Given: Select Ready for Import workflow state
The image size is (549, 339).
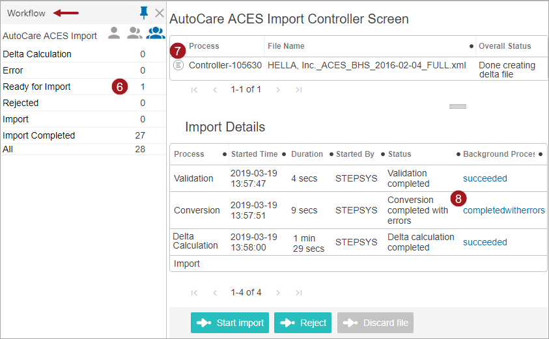Looking at the screenshot, I should [83, 87].
